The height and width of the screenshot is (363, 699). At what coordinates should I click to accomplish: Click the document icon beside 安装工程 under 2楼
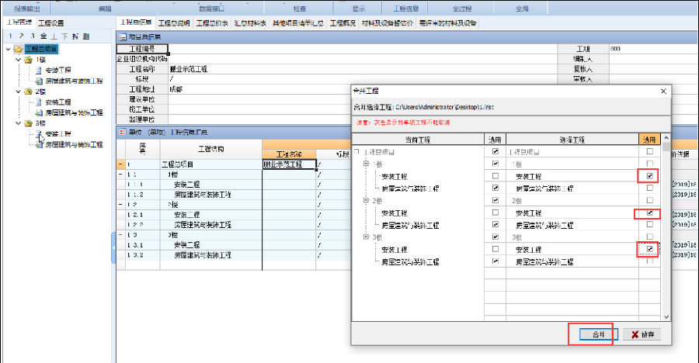tap(37, 102)
